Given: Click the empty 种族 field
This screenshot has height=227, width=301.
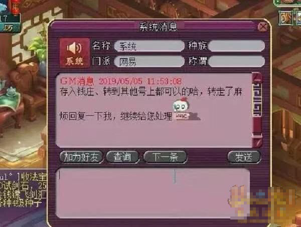Looking at the screenshot, I should pos(237,46).
